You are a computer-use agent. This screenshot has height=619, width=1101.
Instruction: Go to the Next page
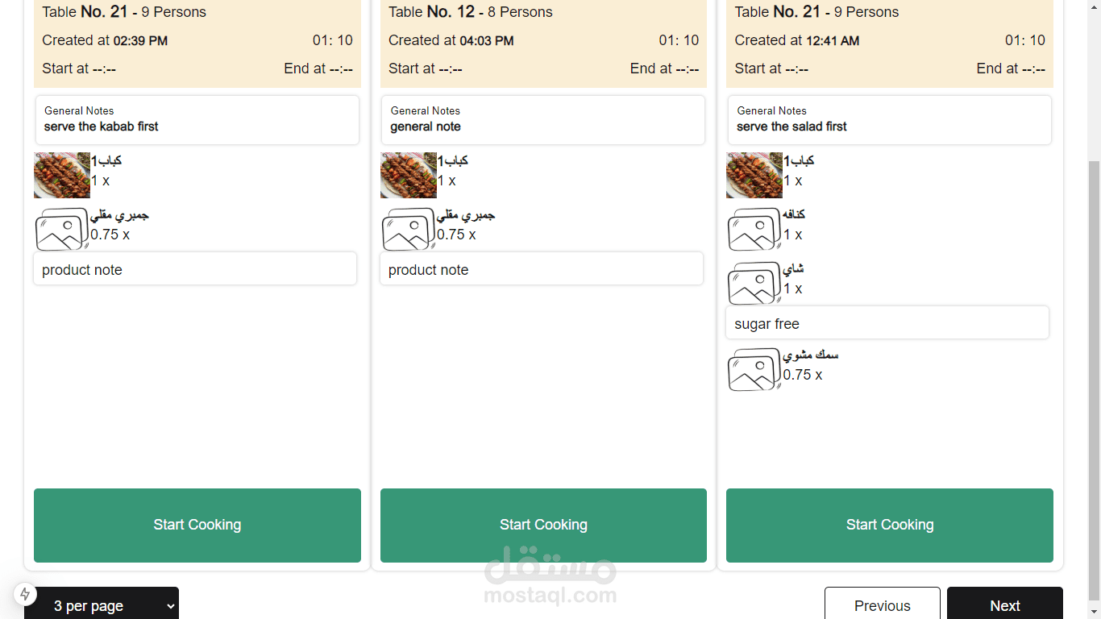tap(1004, 605)
